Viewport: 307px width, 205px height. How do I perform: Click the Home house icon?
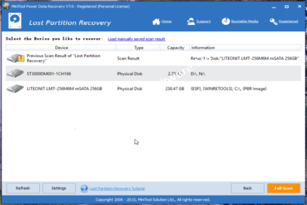click(x=156, y=22)
